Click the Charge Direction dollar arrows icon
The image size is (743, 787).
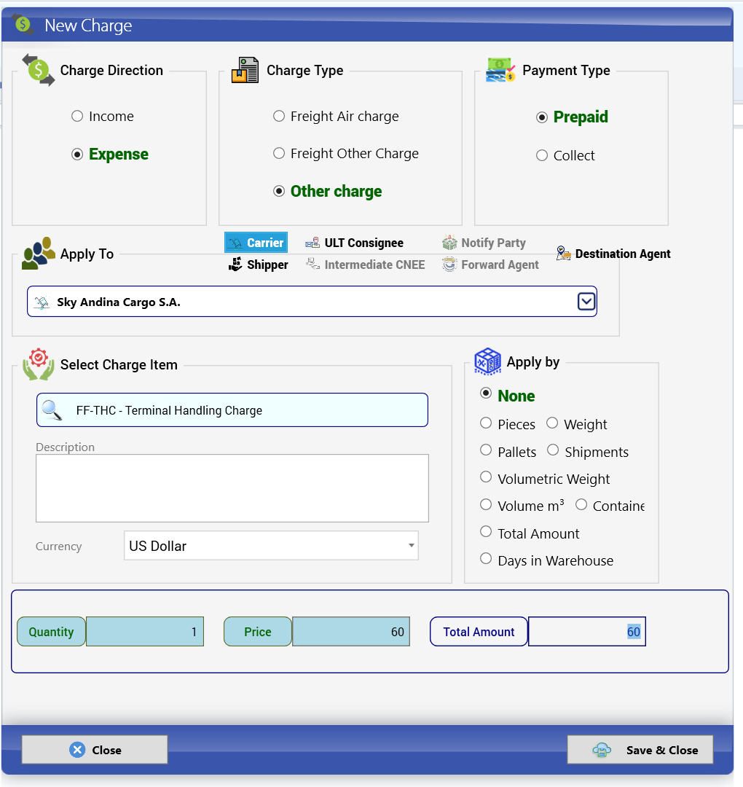[39, 70]
